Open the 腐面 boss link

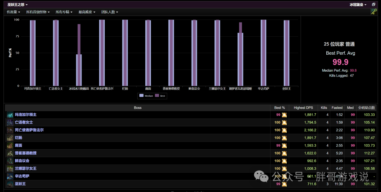[18, 145]
